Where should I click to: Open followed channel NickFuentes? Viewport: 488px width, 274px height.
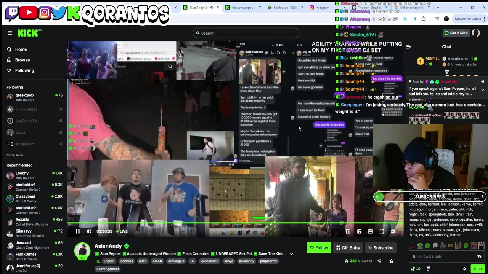[34, 109]
